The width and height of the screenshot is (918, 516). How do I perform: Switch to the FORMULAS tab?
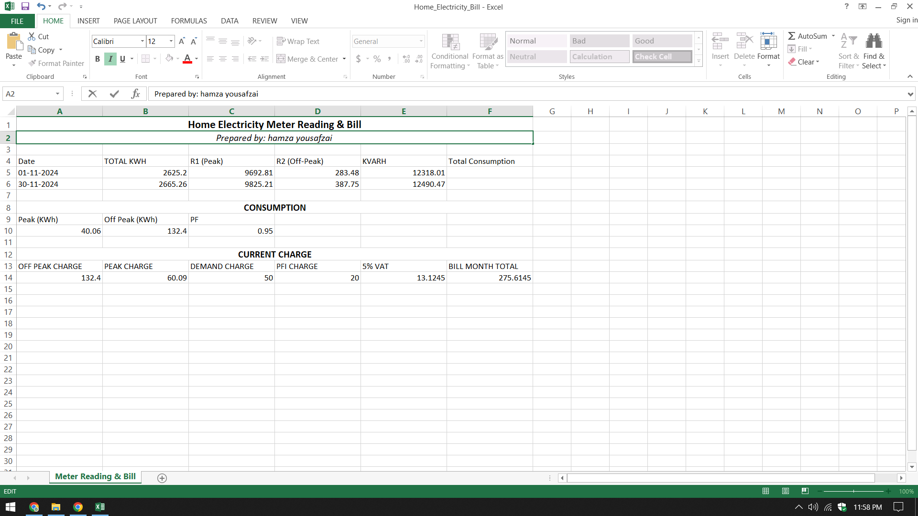[x=189, y=21]
